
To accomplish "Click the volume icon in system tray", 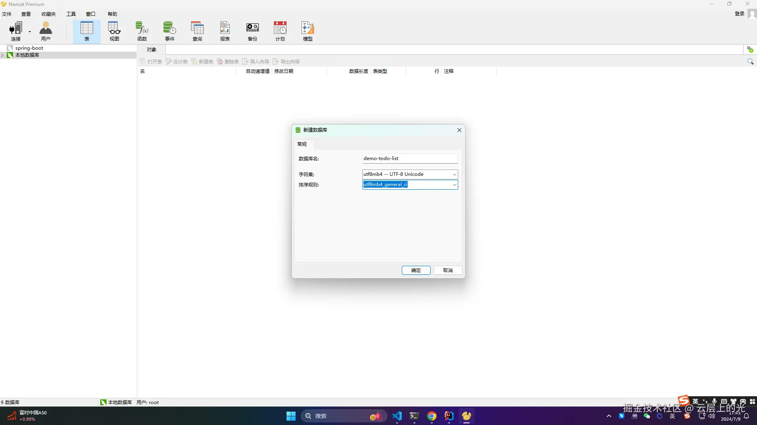I will coord(712,416).
